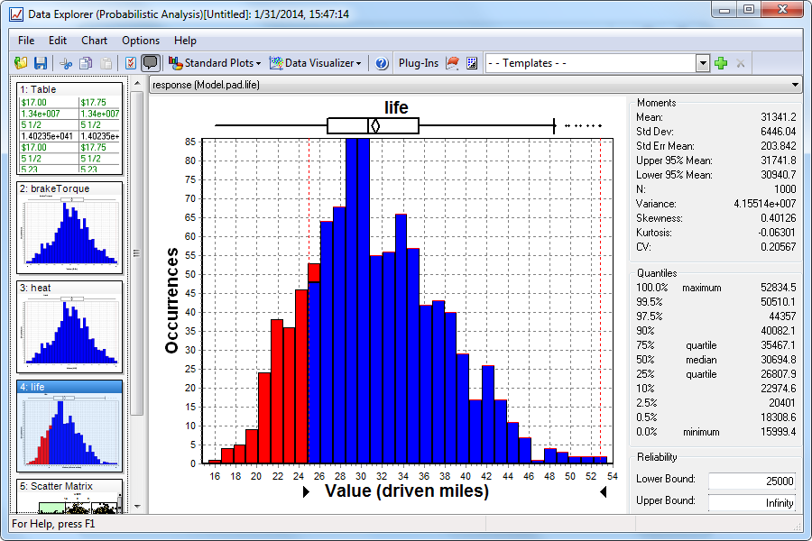Click the Open file toolbar icon
812x541 pixels.
coord(22,63)
